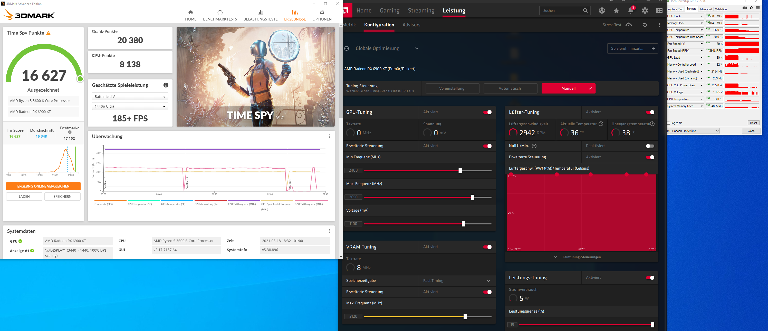Enable the Null U/Min. toggle

tap(650, 146)
